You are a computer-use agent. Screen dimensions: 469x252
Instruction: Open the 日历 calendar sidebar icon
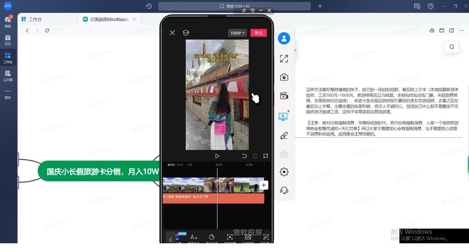pos(8,40)
